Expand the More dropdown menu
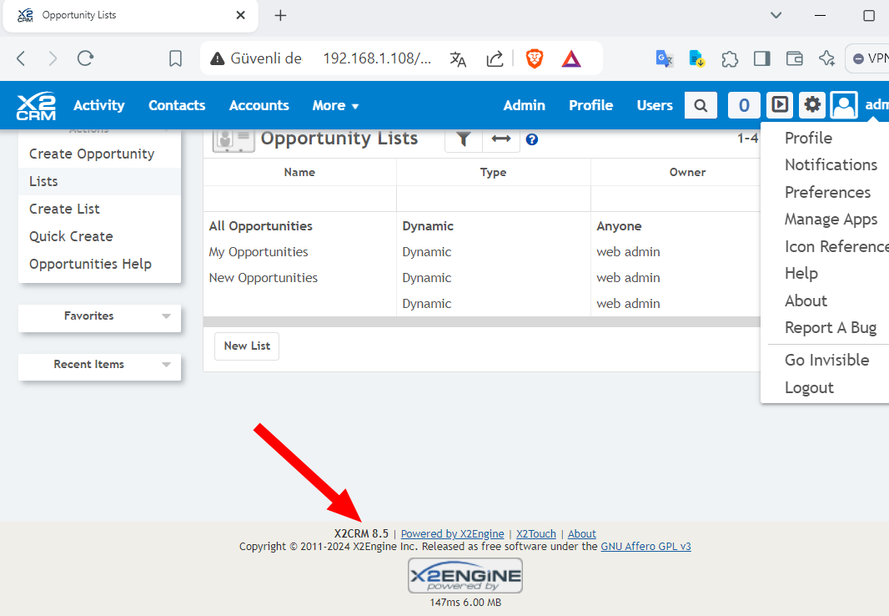This screenshot has width=889, height=616. (335, 105)
